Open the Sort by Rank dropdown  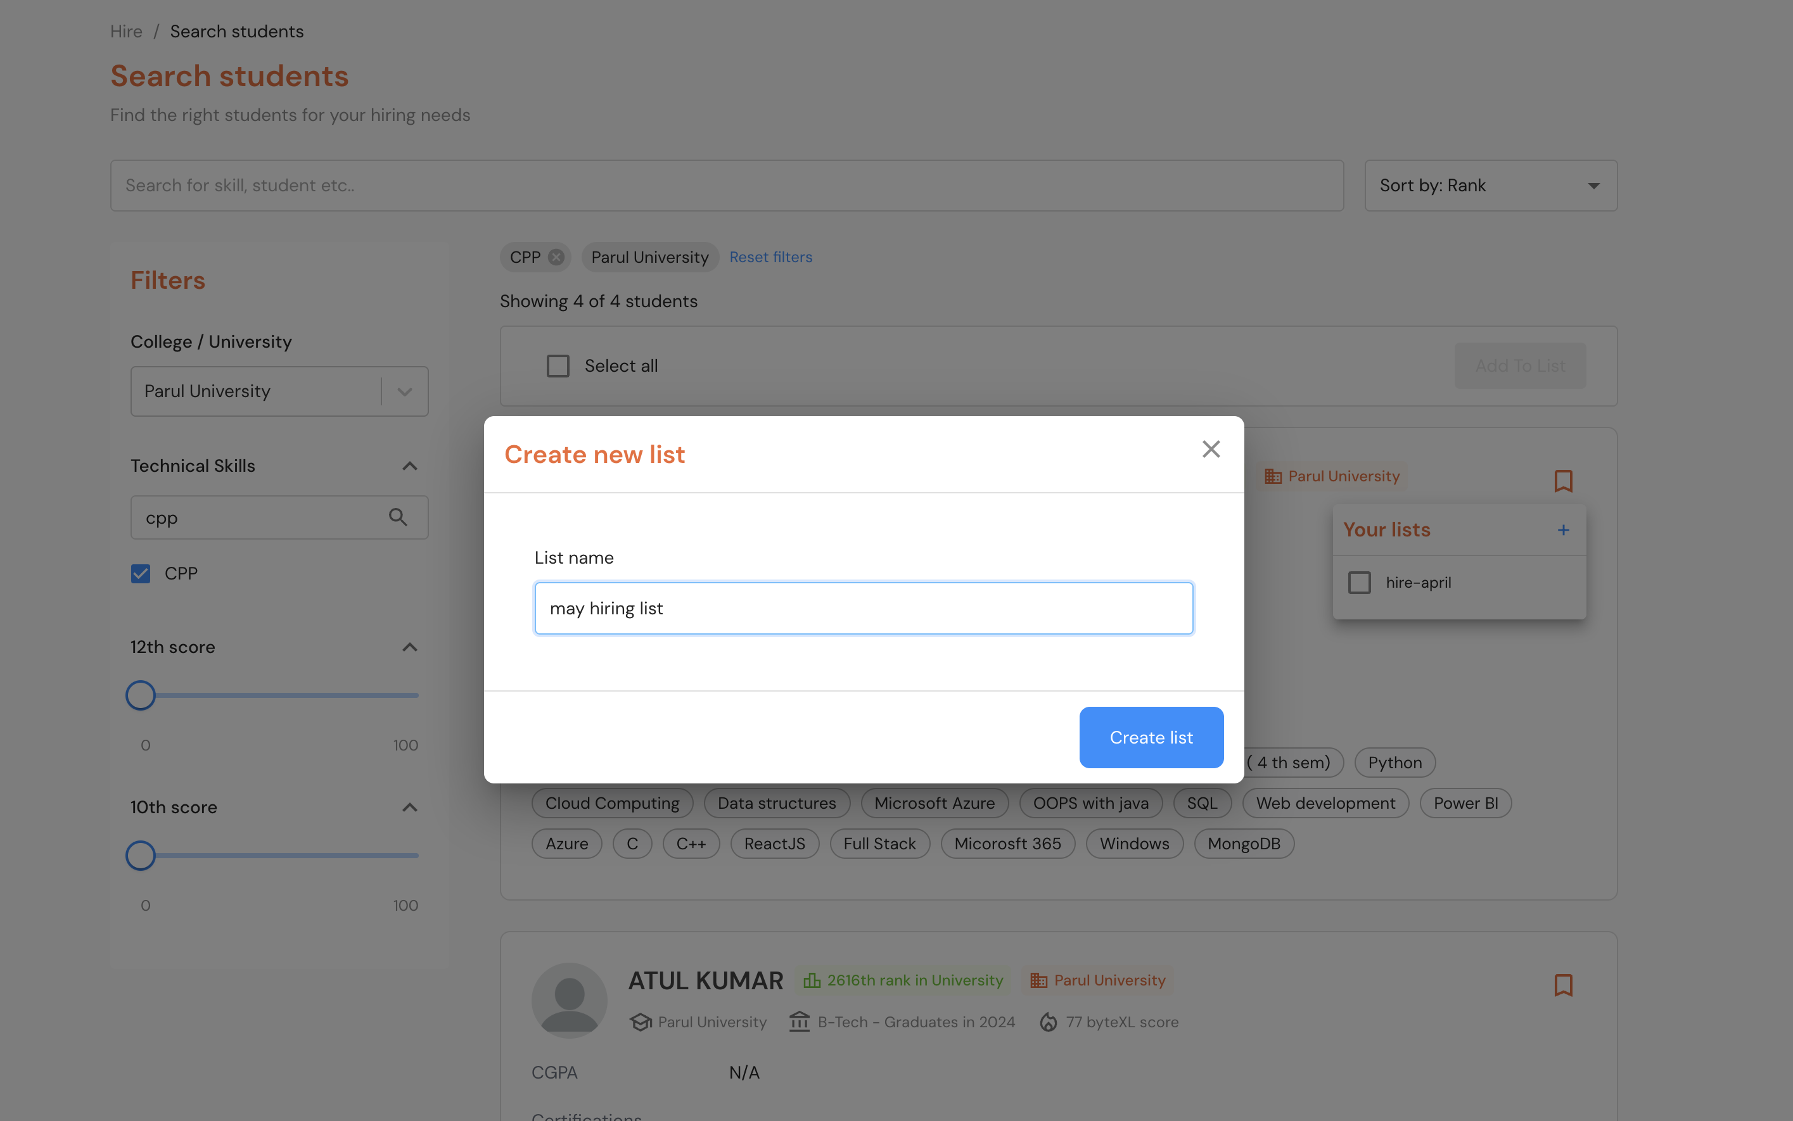1490,186
